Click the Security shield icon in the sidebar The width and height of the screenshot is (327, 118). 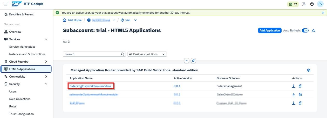(x=6, y=84)
